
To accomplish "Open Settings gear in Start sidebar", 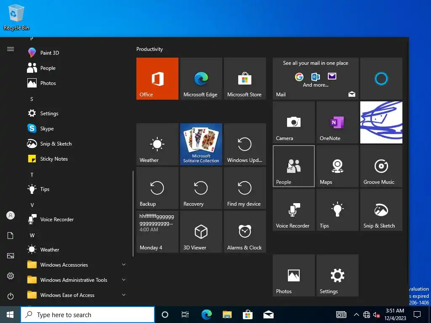I will pyautogui.click(x=11, y=276).
